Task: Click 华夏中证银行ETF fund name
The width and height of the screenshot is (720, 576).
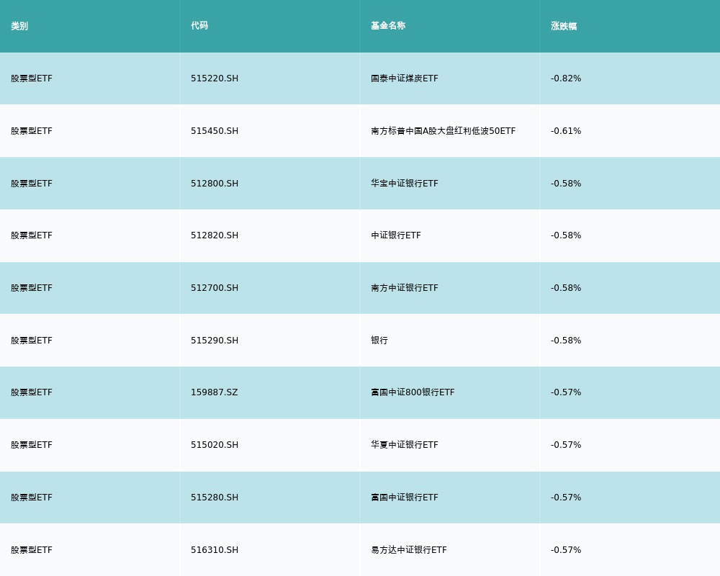Action: [405, 445]
